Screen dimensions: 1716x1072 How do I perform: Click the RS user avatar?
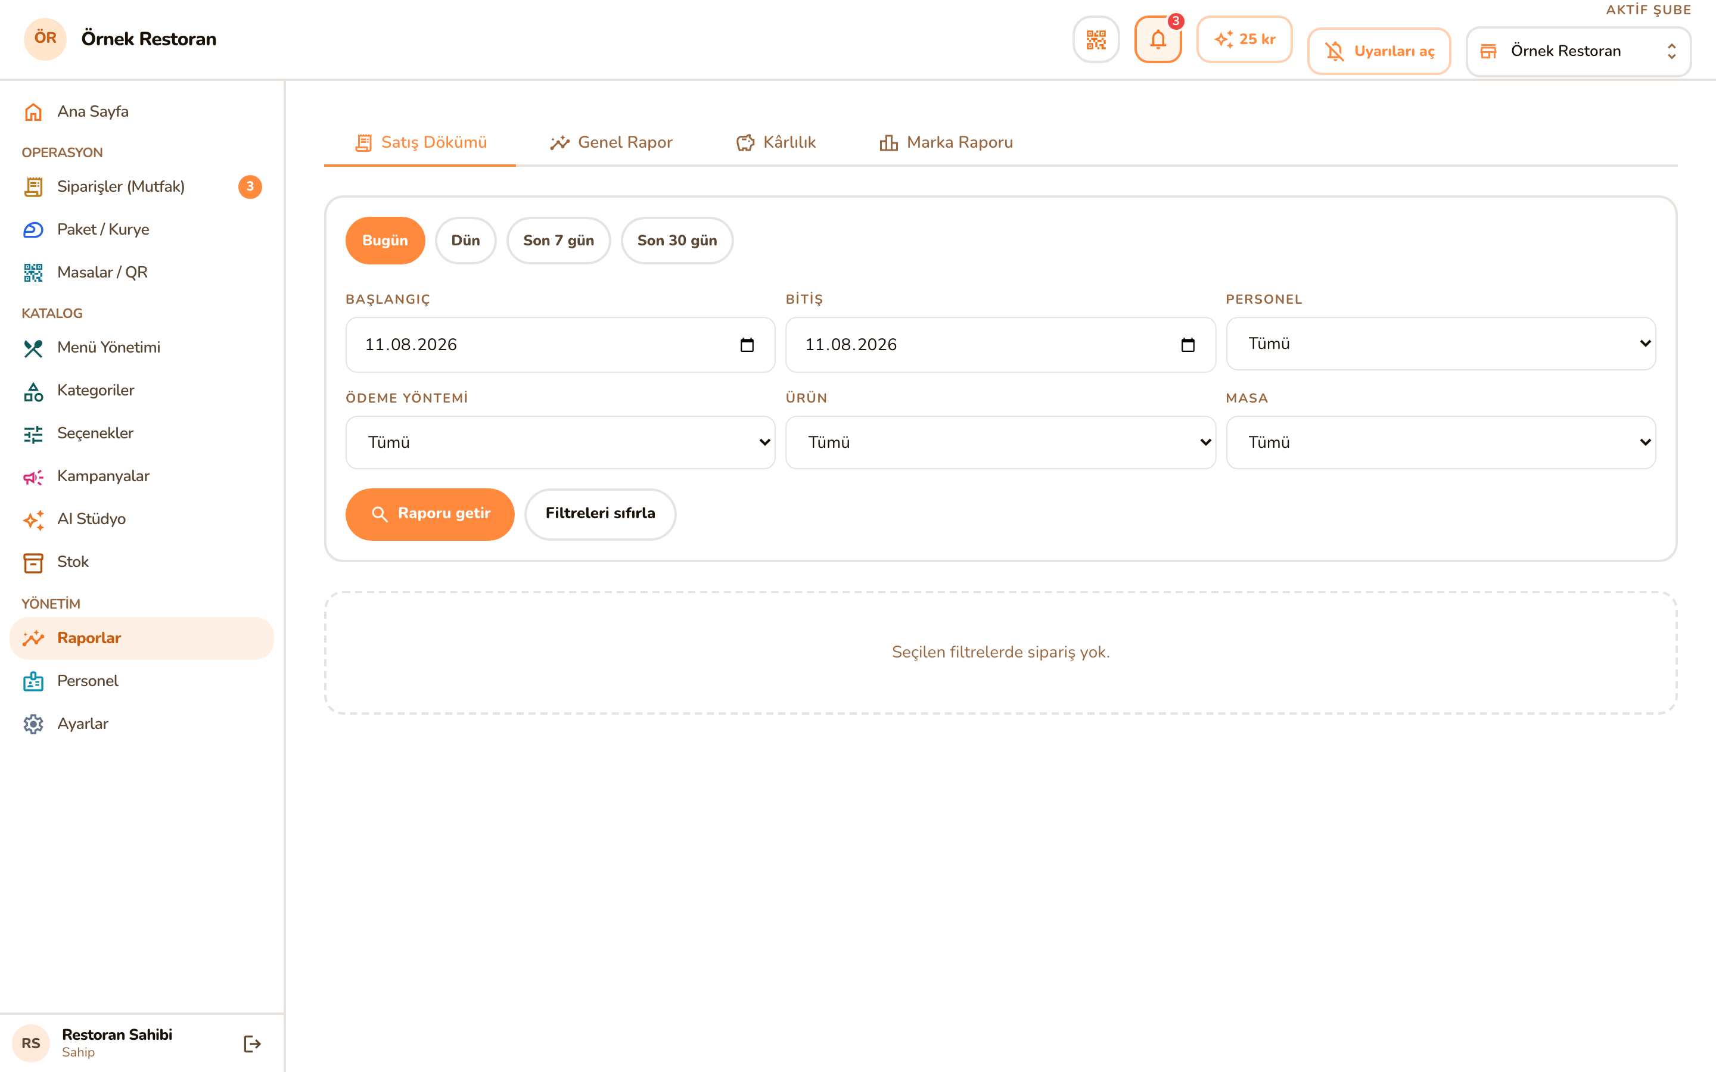coord(30,1043)
